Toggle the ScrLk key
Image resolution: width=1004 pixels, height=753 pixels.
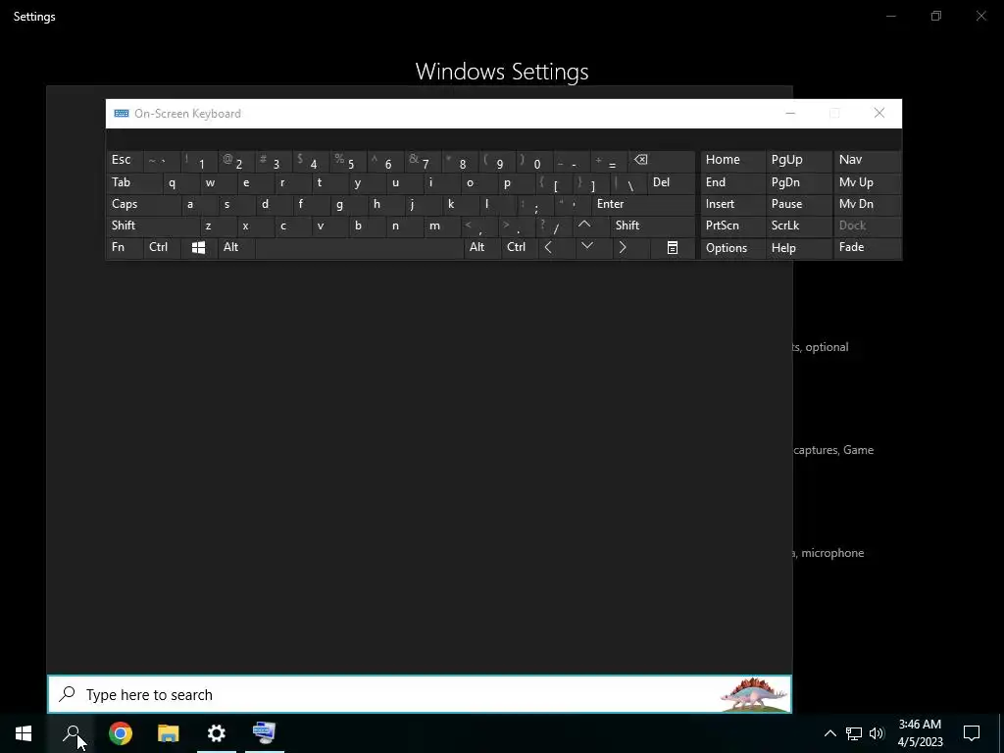798,226
